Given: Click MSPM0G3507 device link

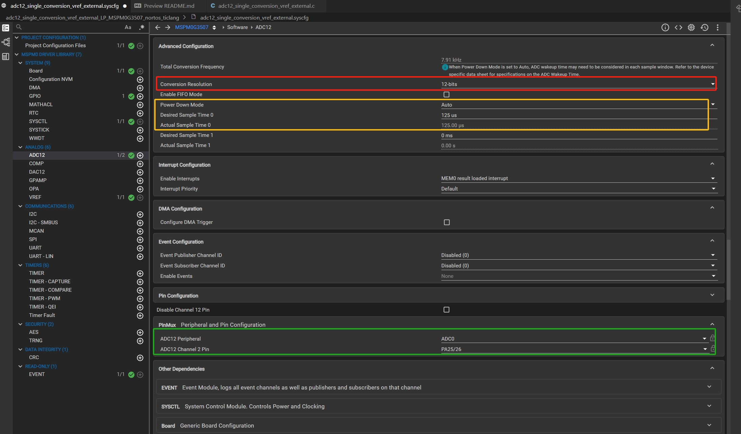Looking at the screenshot, I should (192, 27).
